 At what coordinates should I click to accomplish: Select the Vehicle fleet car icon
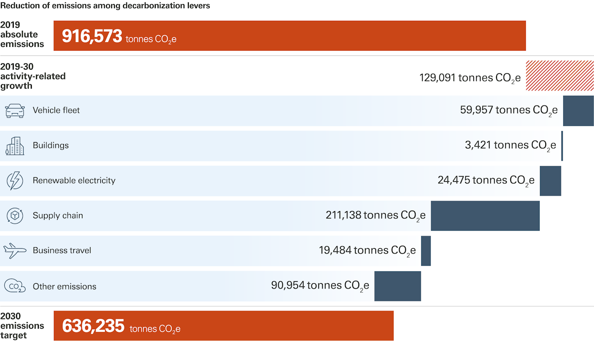(15, 110)
